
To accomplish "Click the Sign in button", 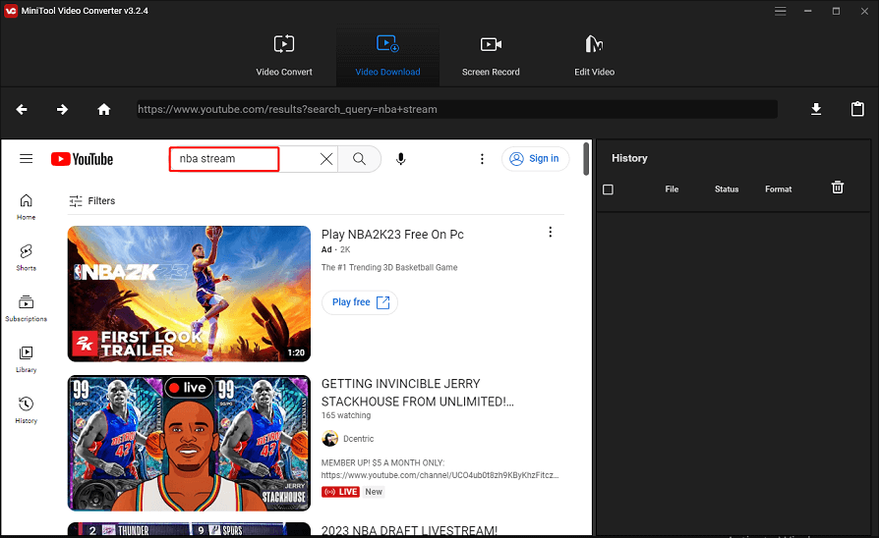I will click(535, 158).
